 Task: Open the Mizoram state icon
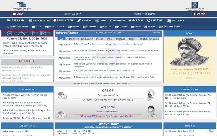click(x=101, y=27)
